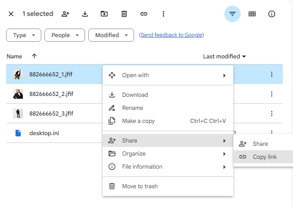Click the blue file icon of desktop.ini
293x207 pixels.
pyautogui.click(x=18, y=133)
